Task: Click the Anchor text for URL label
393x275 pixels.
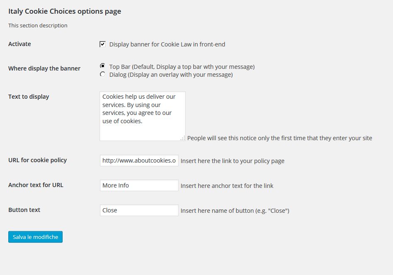Action: tap(36, 185)
